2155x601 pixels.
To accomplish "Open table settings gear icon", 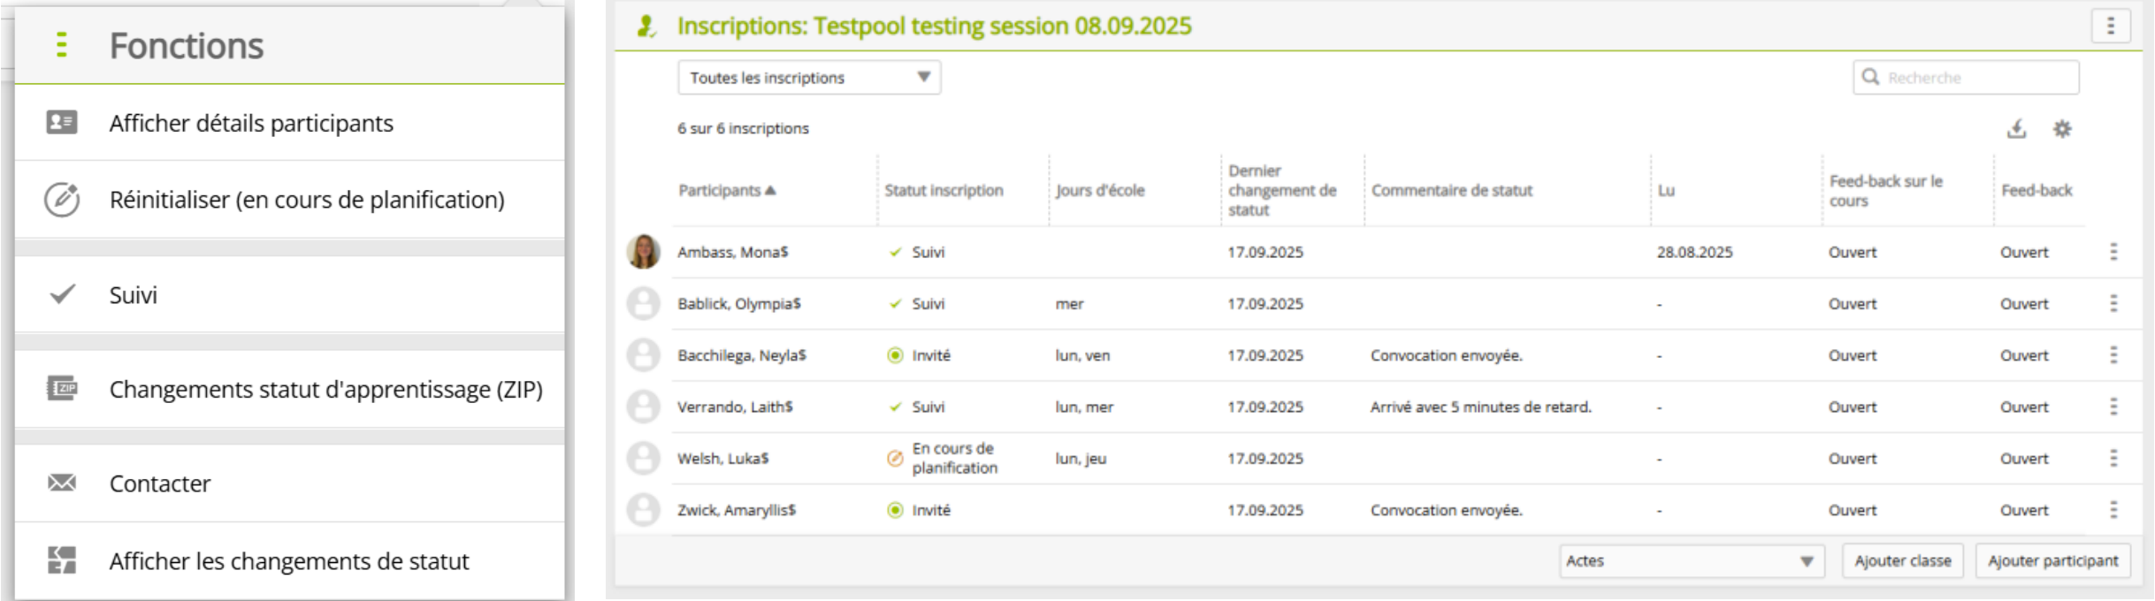I will click(2062, 129).
